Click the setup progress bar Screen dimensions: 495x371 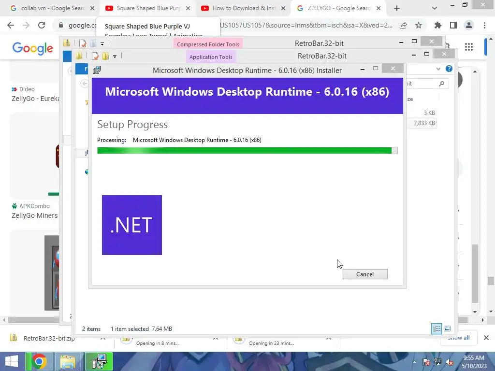(x=247, y=151)
